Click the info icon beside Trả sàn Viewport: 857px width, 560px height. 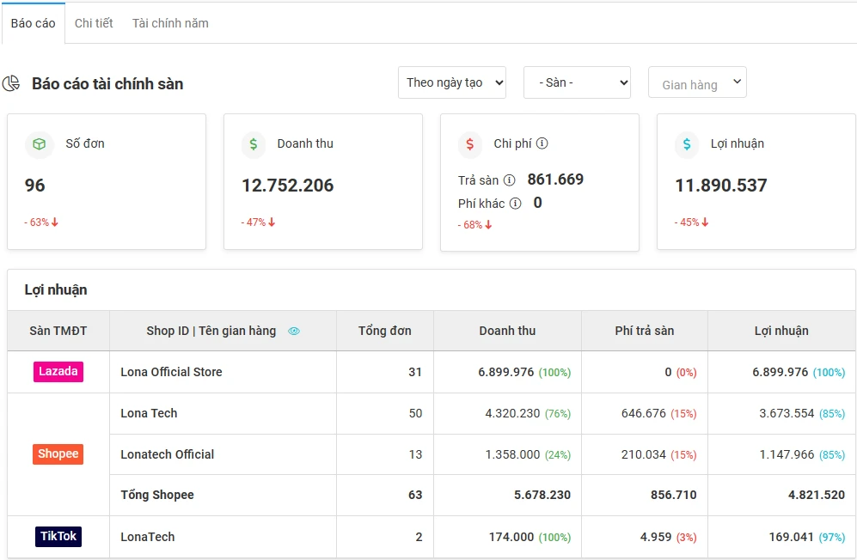[509, 180]
